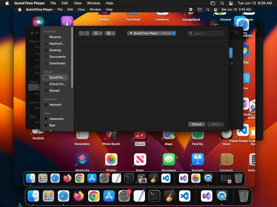277x207 pixels.
Task: Go forward using the dialog's forward arrow
Action: tap(87, 33)
